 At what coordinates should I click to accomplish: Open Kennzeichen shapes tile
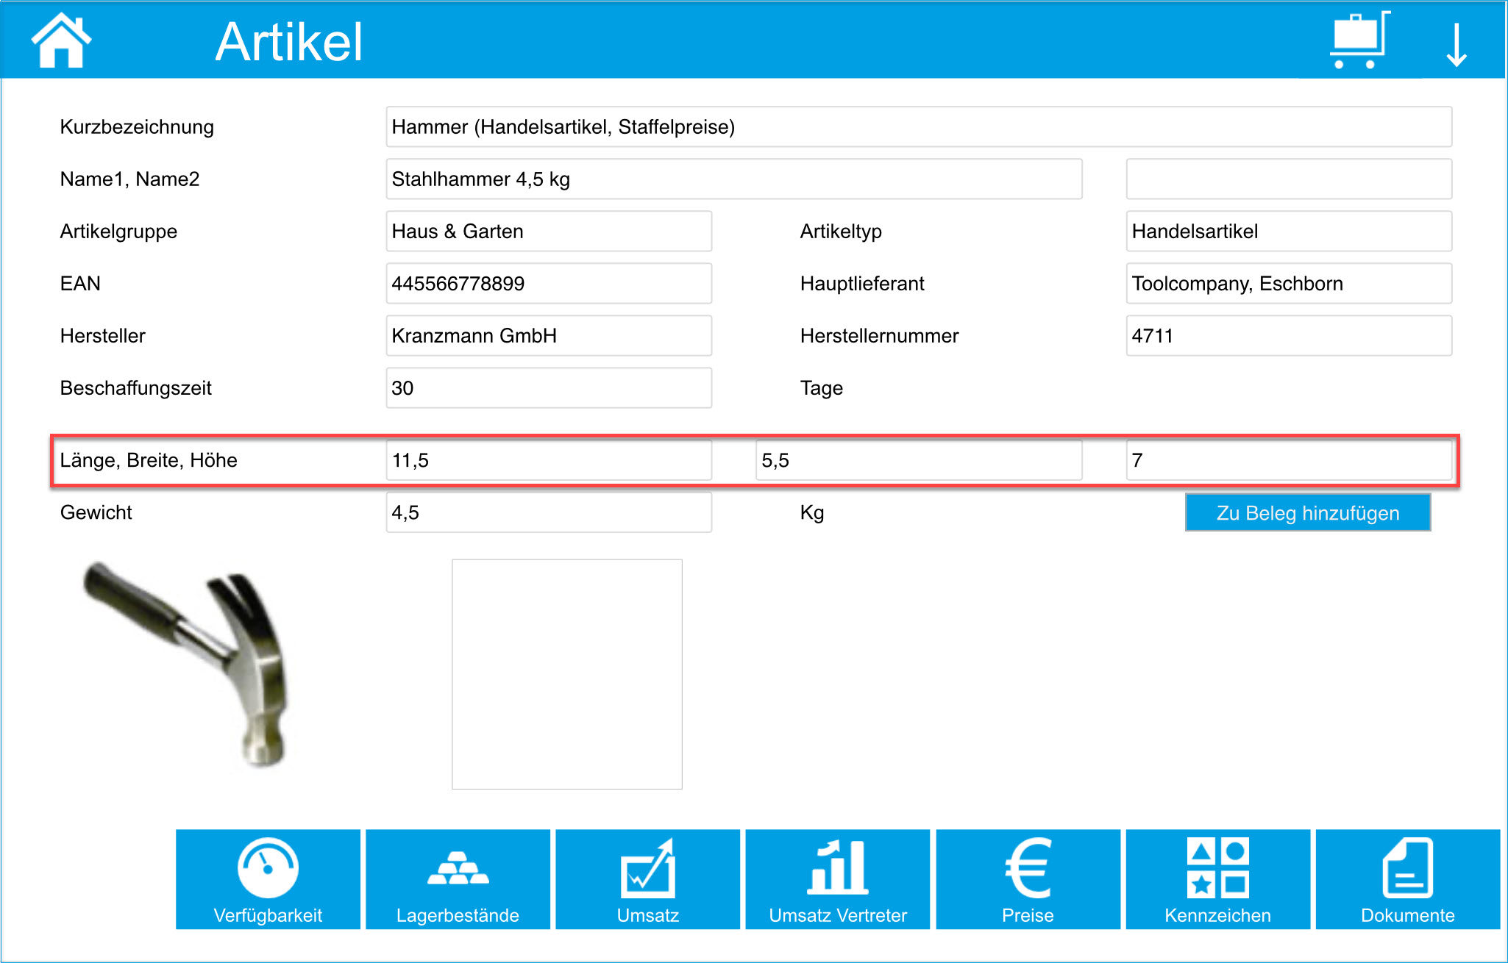[1217, 878]
